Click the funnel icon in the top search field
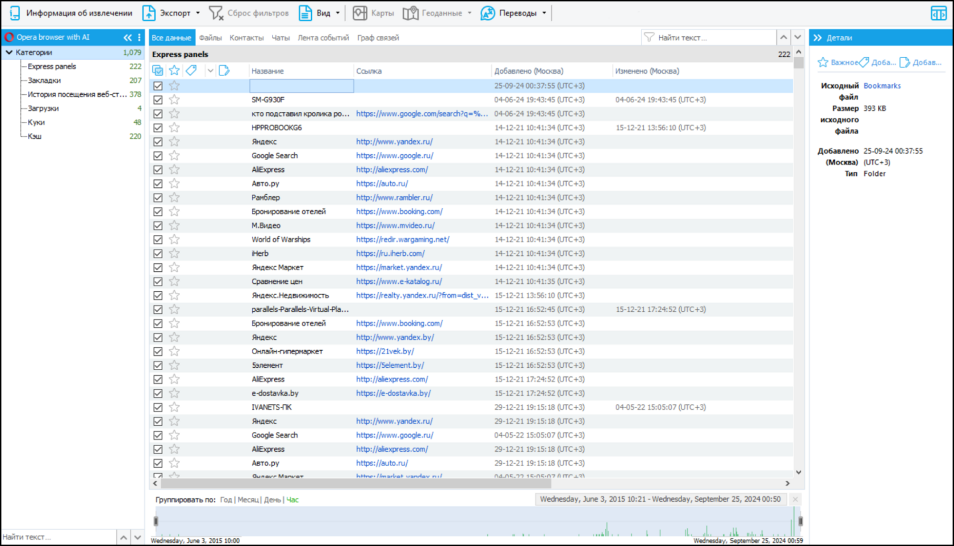Screen dimensions: 954x546 coord(649,37)
